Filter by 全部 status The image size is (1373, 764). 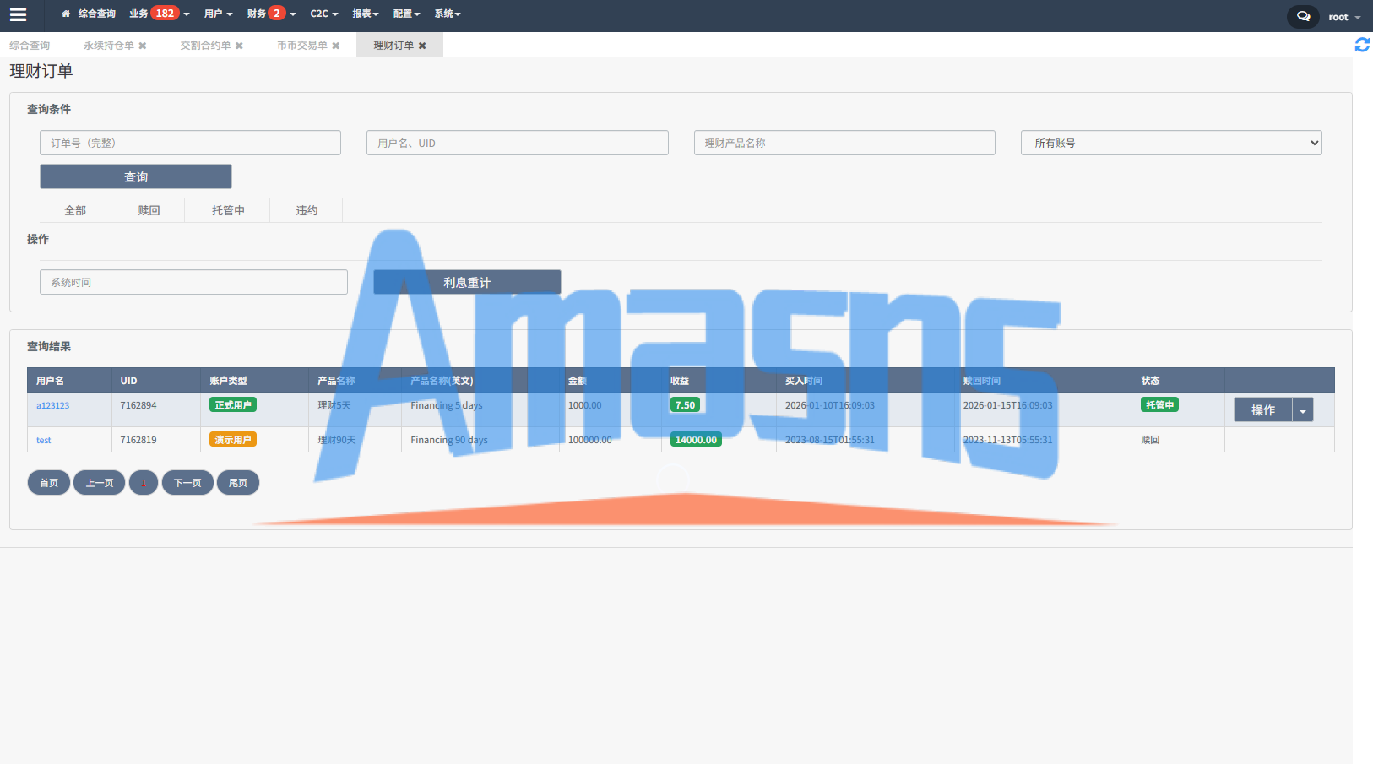point(75,210)
